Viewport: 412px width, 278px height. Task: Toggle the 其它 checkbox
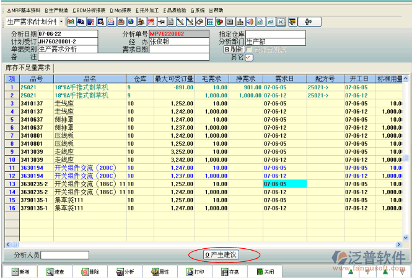[249, 58]
